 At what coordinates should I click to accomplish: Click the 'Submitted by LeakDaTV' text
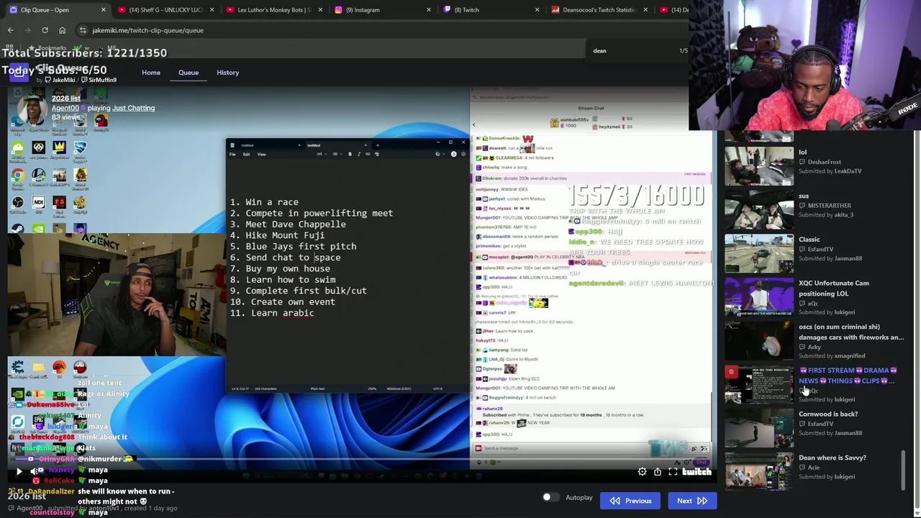830,171
